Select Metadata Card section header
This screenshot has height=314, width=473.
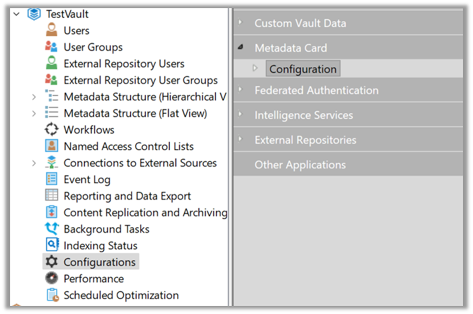(x=348, y=47)
